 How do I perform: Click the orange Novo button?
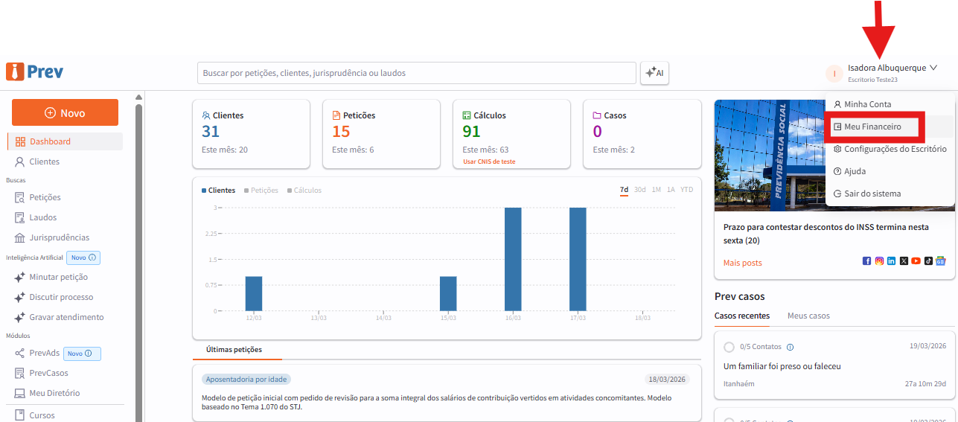(65, 113)
